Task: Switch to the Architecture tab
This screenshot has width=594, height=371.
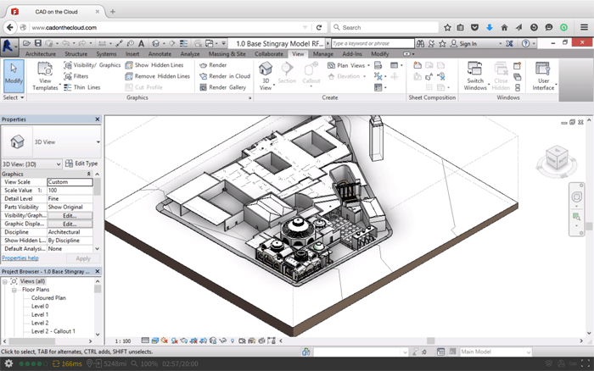Action: click(x=41, y=54)
